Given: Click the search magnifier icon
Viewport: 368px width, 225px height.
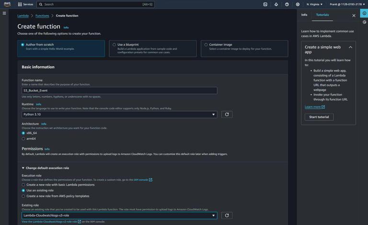Looking at the screenshot, I should coord(41,4).
